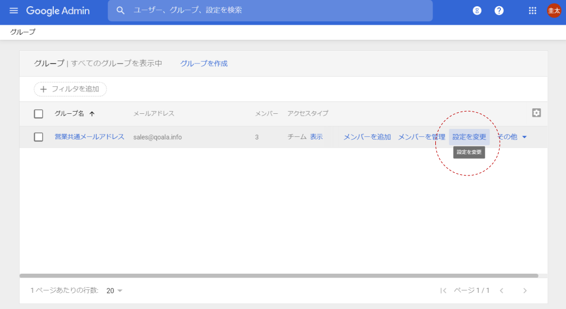The width and height of the screenshot is (566, 309).
Task: Open the Google apps grid
Action: (532, 11)
